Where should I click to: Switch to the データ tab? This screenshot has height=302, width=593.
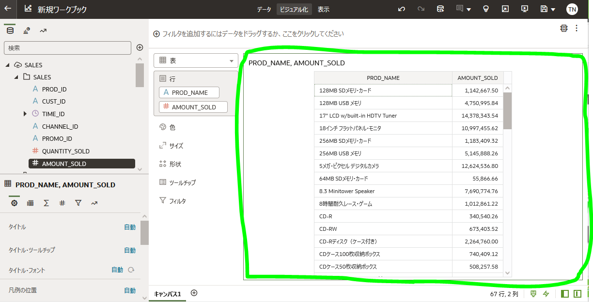point(264,9)
